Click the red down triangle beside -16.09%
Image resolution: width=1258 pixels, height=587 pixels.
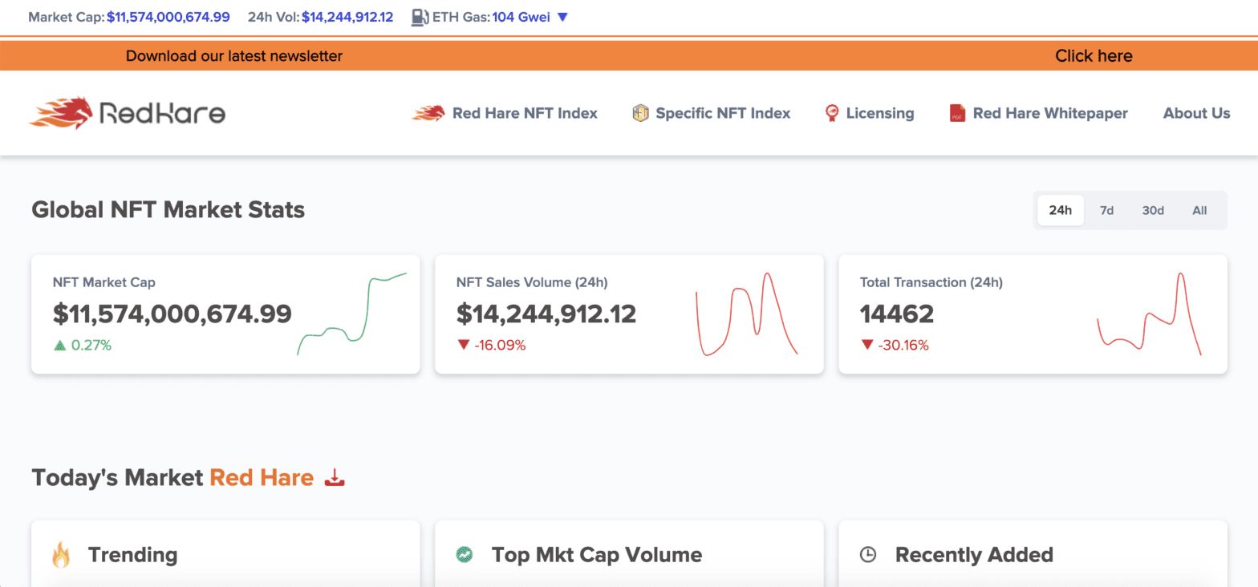pyautogui.click(x=463, y=346)
